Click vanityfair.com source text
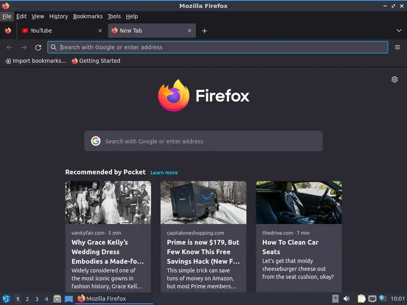The width and height of the screenshot is (407, 305). (x=88, y=233)
